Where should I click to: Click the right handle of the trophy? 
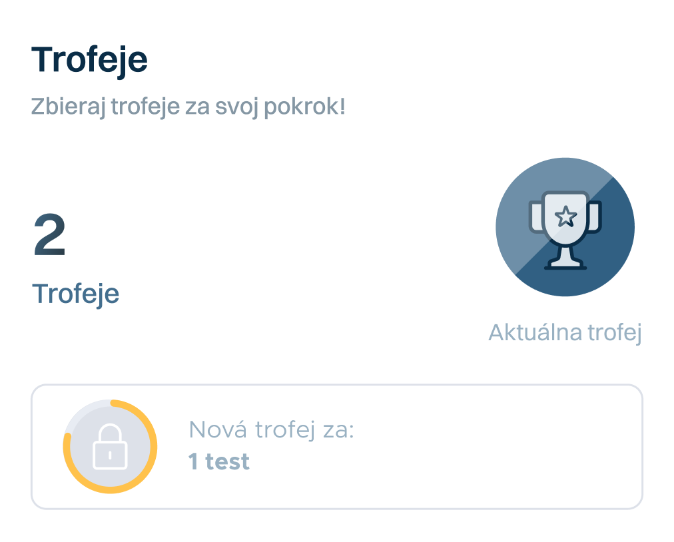pos(596,216)
